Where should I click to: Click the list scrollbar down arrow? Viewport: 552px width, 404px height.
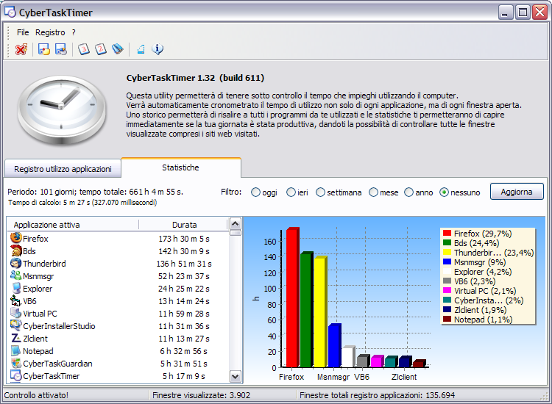tap(236, 377)
